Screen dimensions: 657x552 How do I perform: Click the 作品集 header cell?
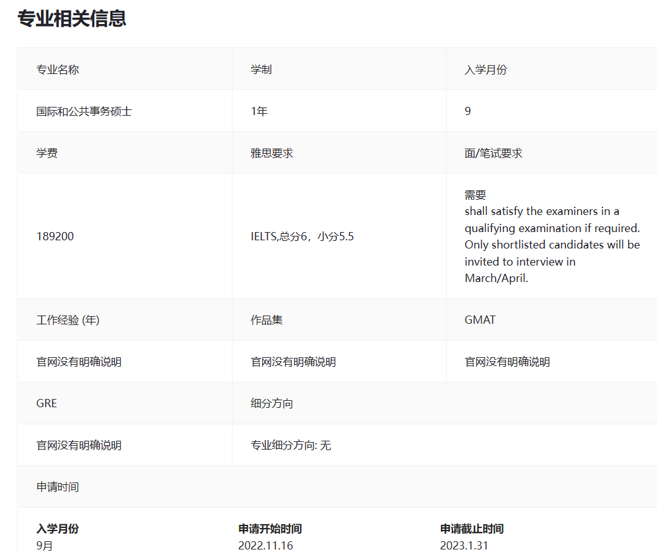(x=267, y=320)
